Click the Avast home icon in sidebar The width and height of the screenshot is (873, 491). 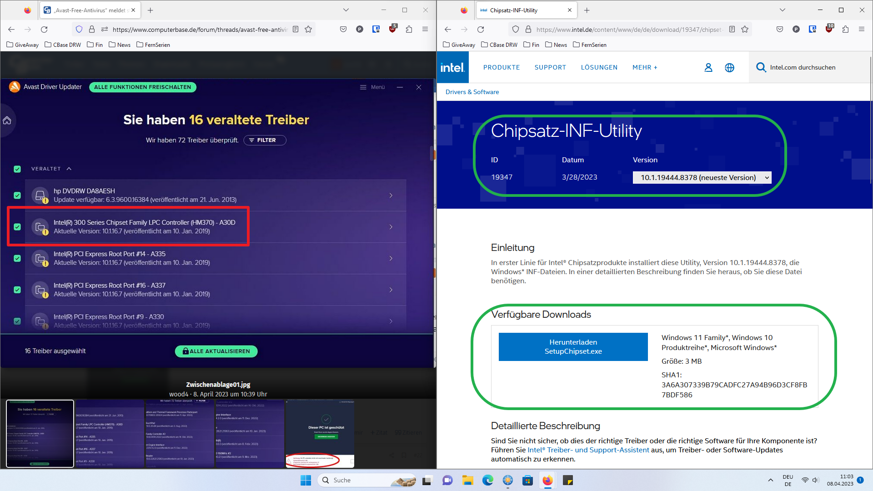click(x=7, y=120)
